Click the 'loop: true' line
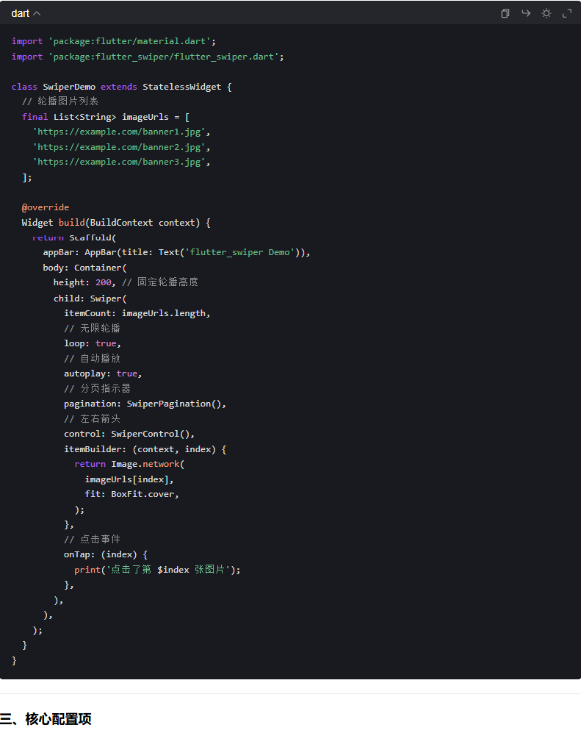The height and width of the screenshot is (733, 581). tap(93, 343)
